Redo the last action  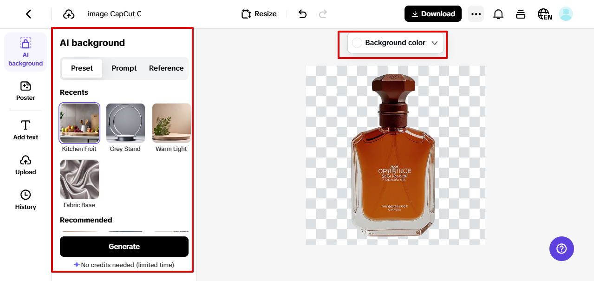coord(322,14)
